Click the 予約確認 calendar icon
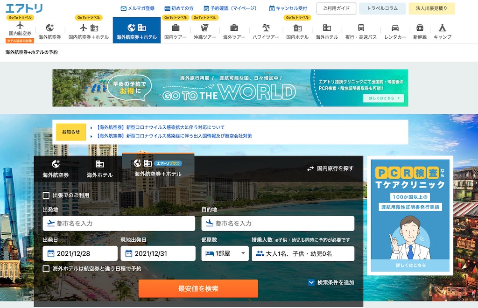 click(206, 8)
